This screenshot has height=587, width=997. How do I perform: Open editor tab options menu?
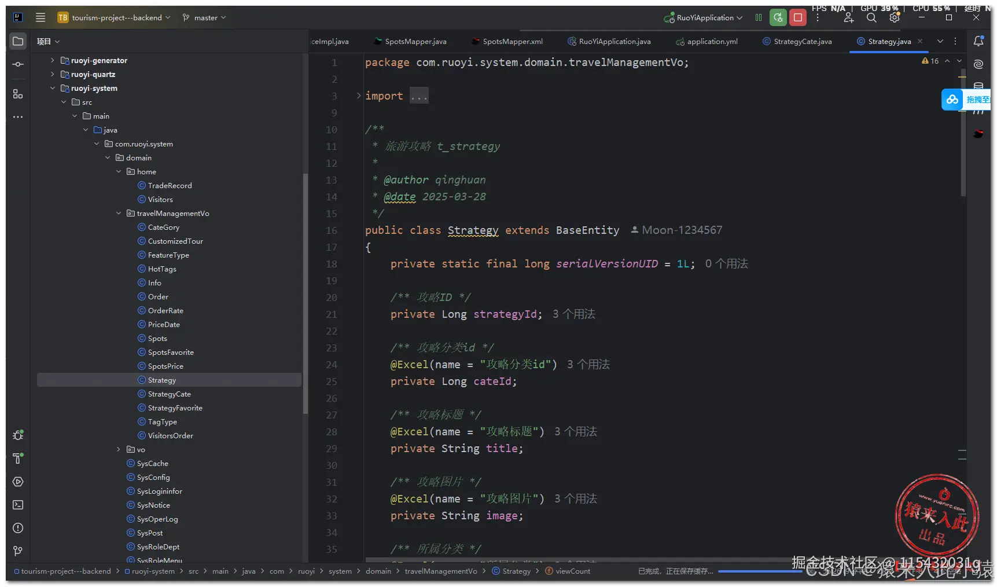pyautogui.click(x=955, y=41)
